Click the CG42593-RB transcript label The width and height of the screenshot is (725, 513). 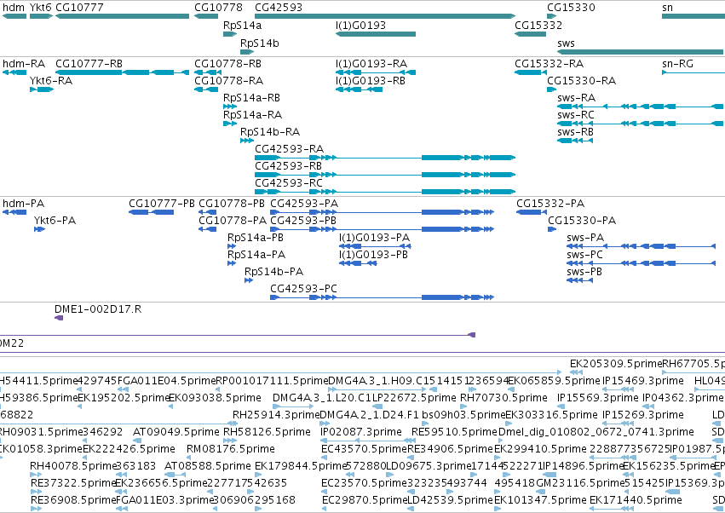(x=288, y=166)
